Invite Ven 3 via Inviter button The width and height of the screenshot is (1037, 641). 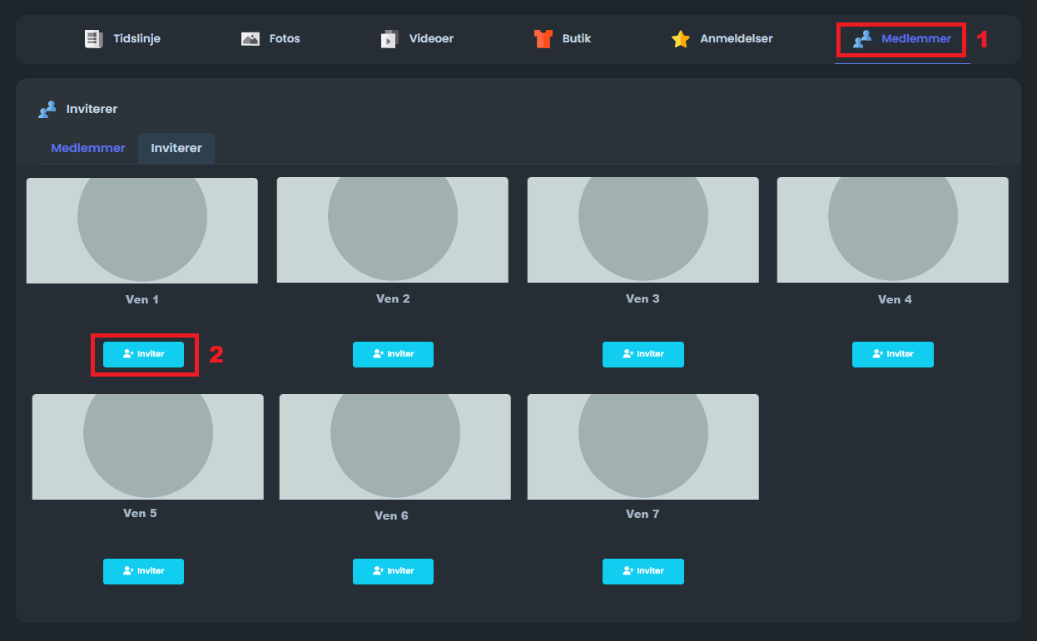[643, 354]
